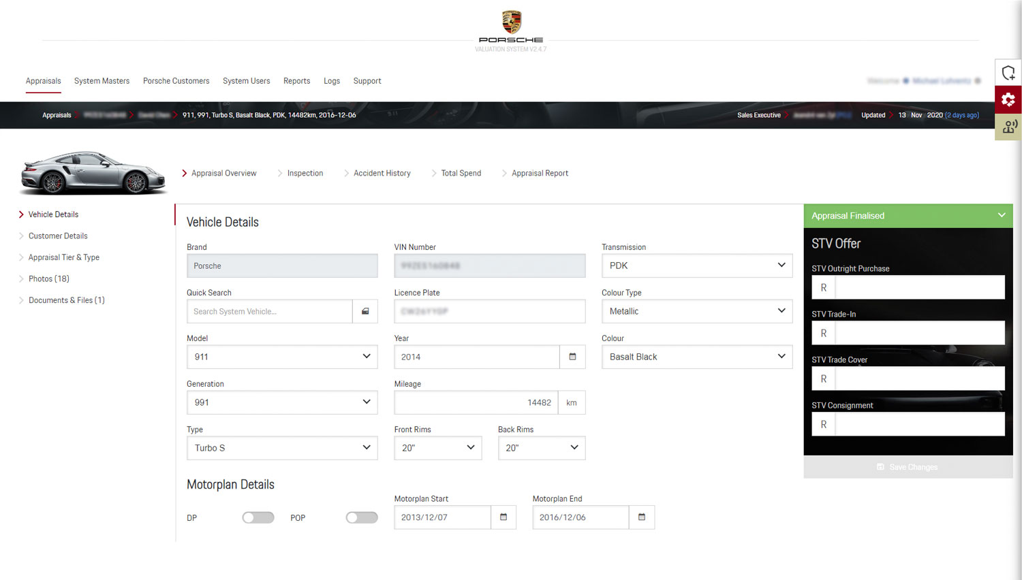The height and width of the screenshot is (580, 1022).
Task: Click the vehicle summary breadcrumb text
Action: coord(269,115)
